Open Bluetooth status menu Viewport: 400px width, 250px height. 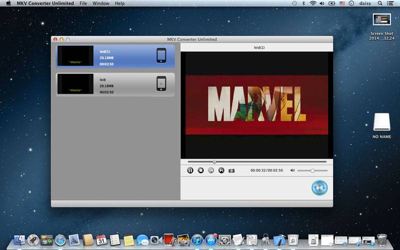click(303, 3)
